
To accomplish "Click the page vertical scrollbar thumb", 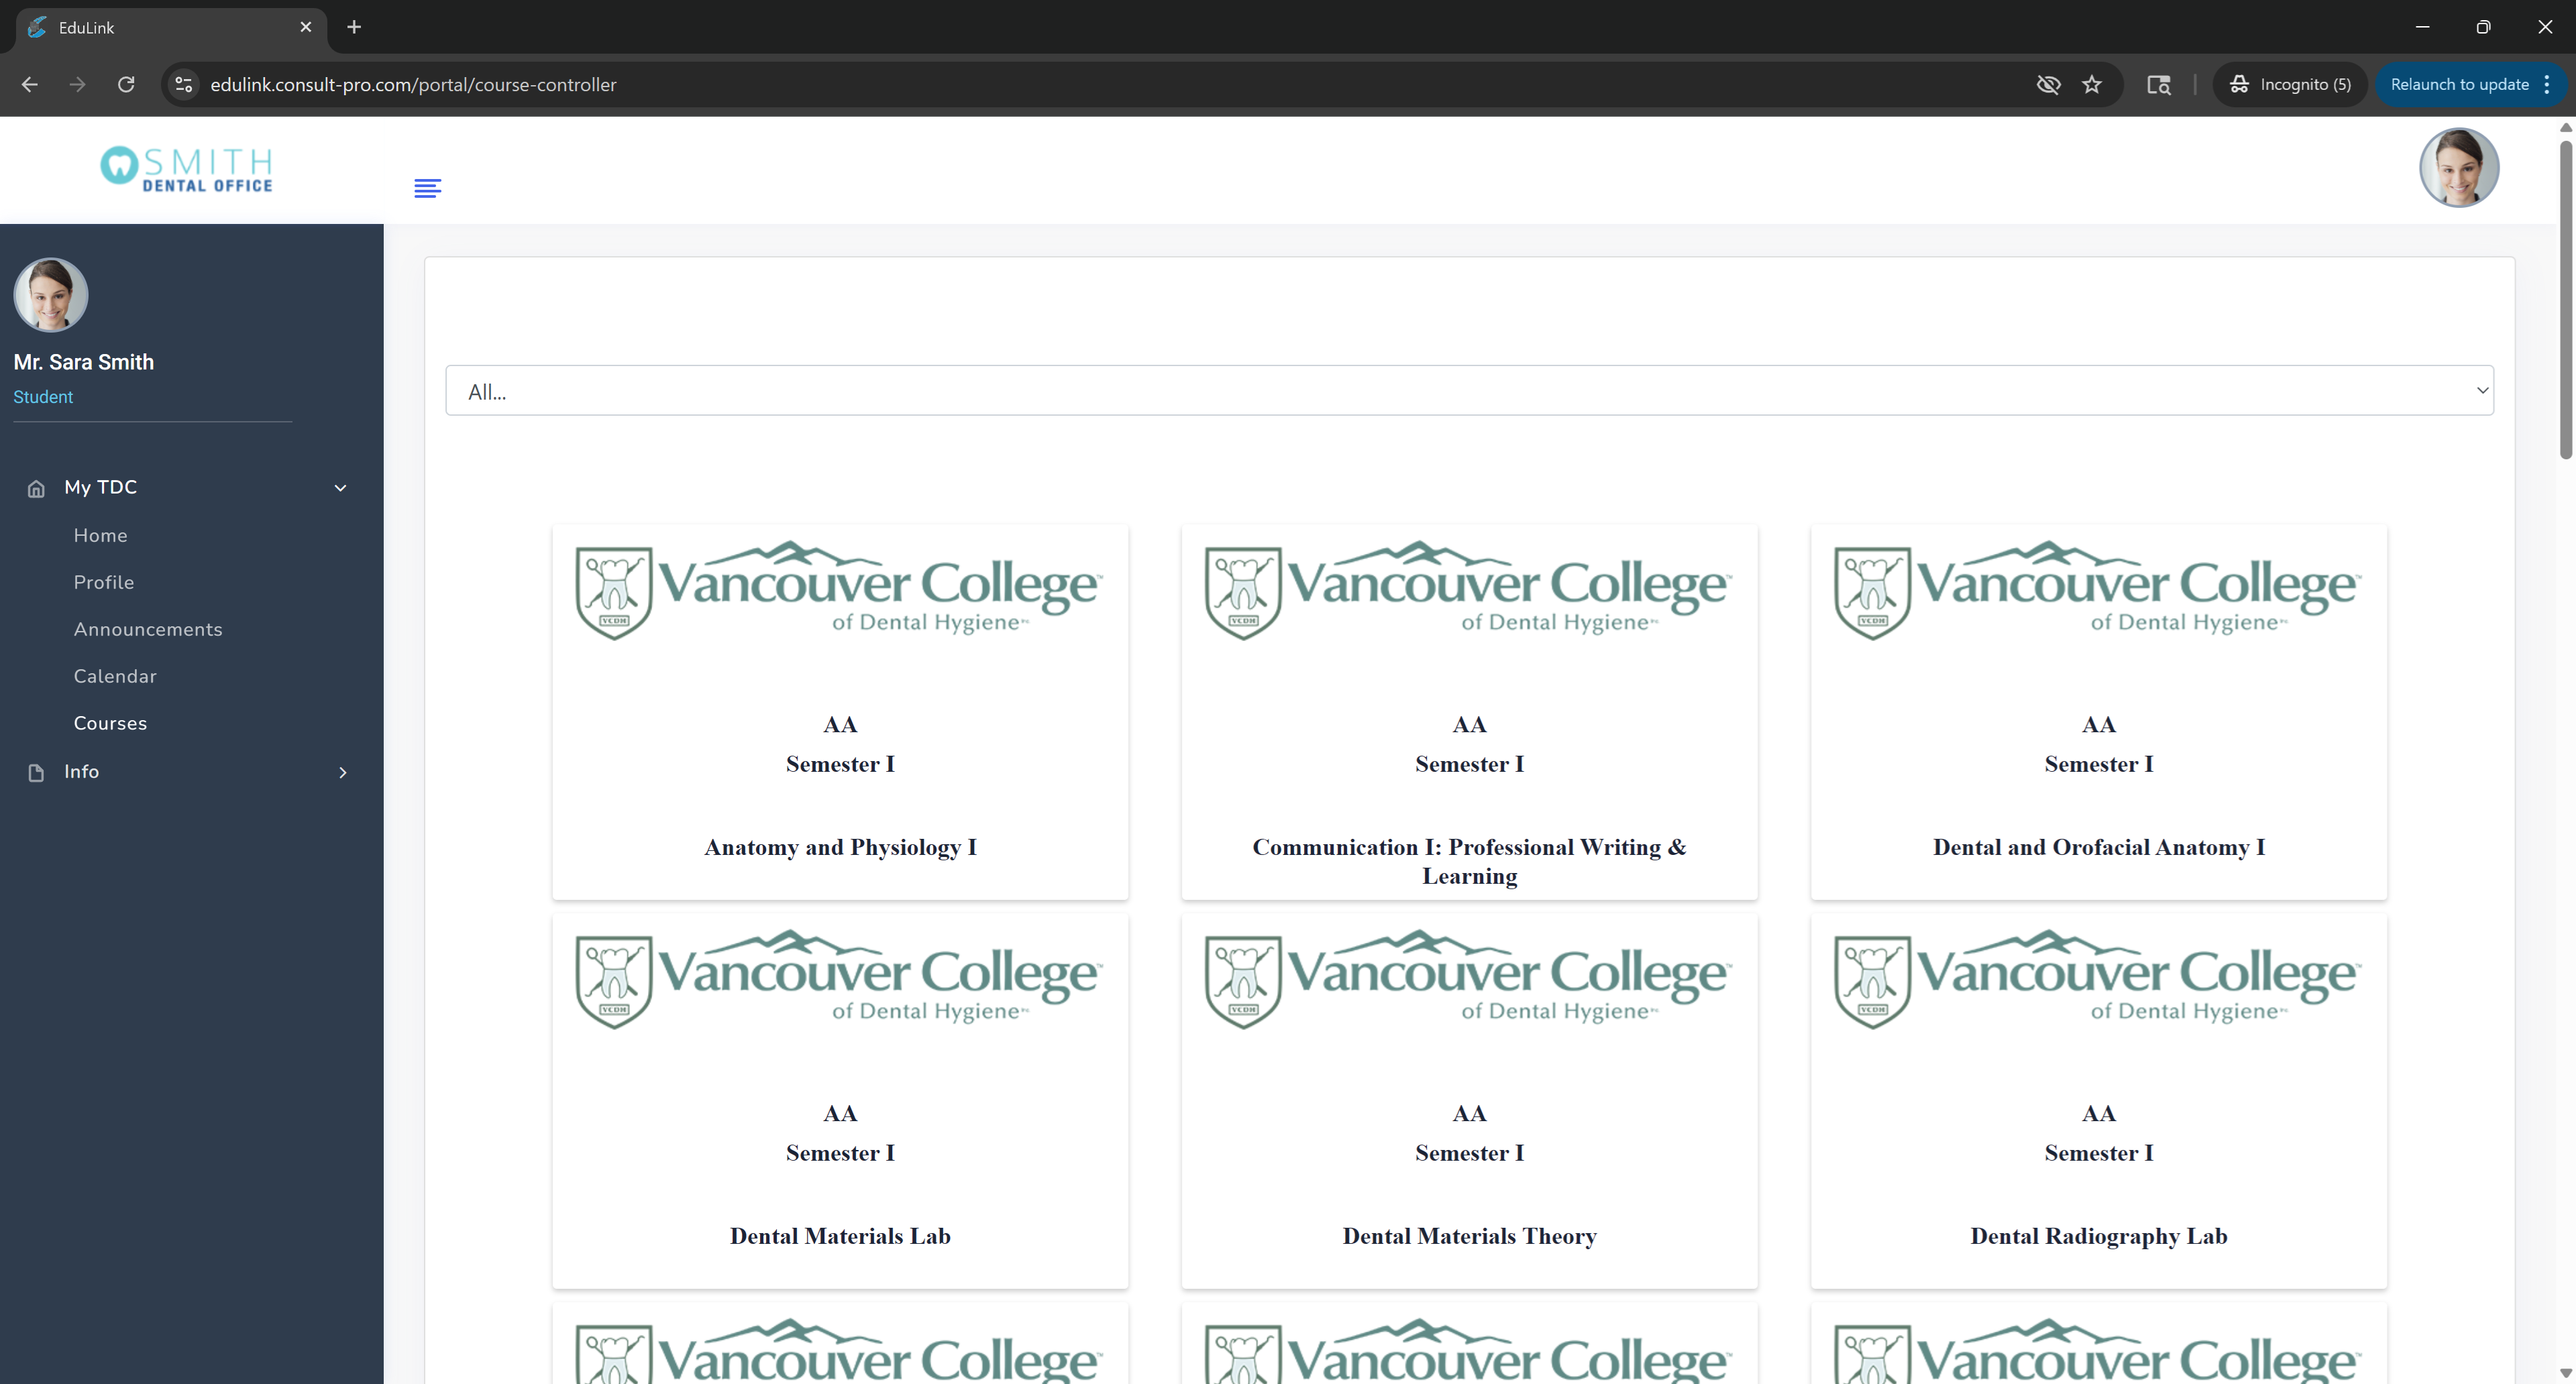I will [x=2566, y=300].
